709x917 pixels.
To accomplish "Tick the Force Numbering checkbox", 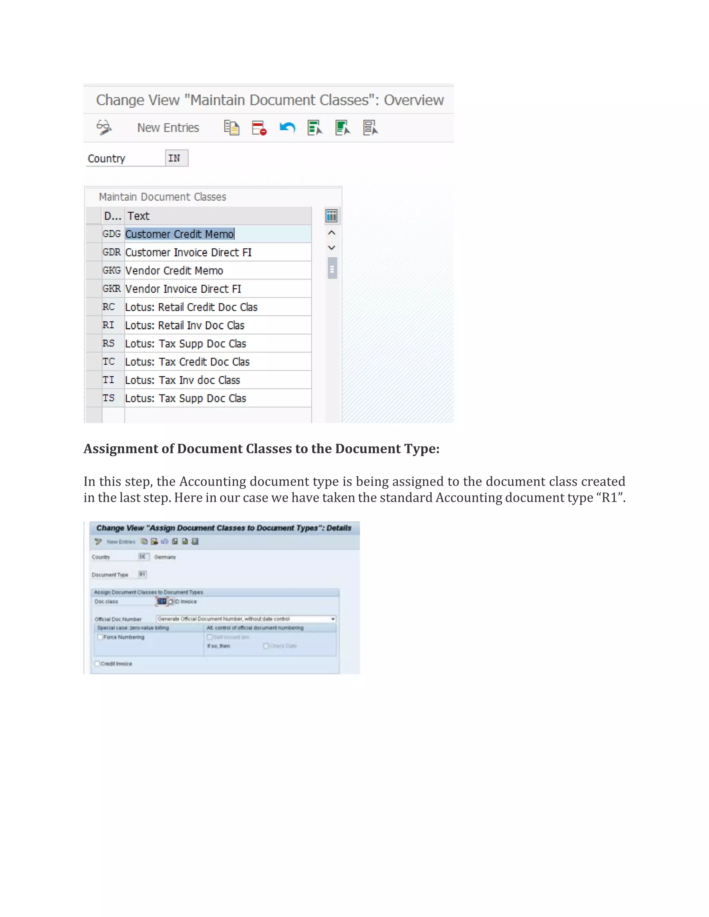I will click(x=100, y=637).
